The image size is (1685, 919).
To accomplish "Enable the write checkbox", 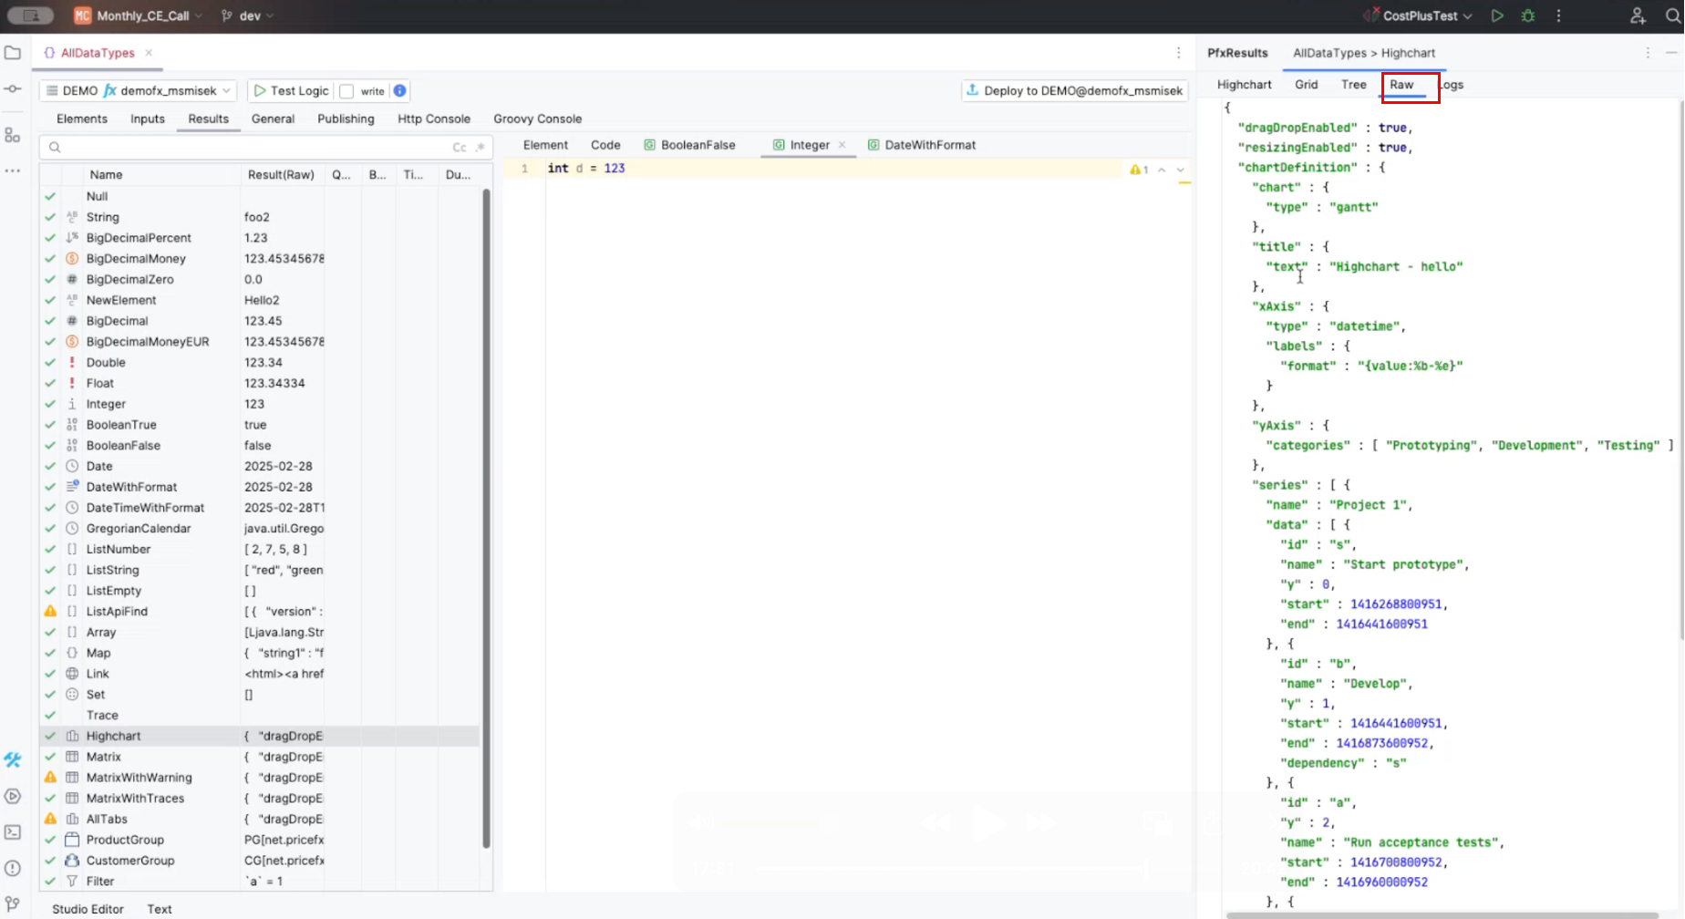I will (x=346, y=91).
